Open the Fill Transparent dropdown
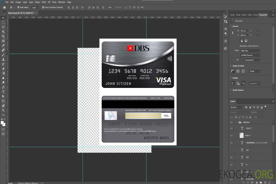 coord(252,60)
